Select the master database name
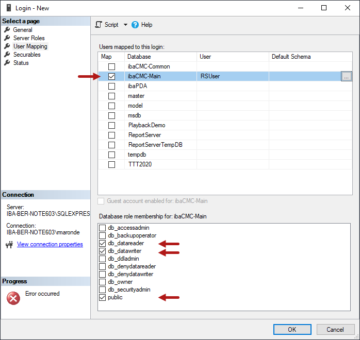360x340 pixels. [x=136, y=96]
